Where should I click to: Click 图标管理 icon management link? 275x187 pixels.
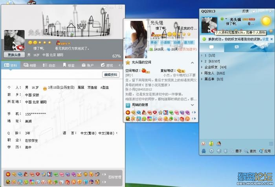click(x=115, y=177)
